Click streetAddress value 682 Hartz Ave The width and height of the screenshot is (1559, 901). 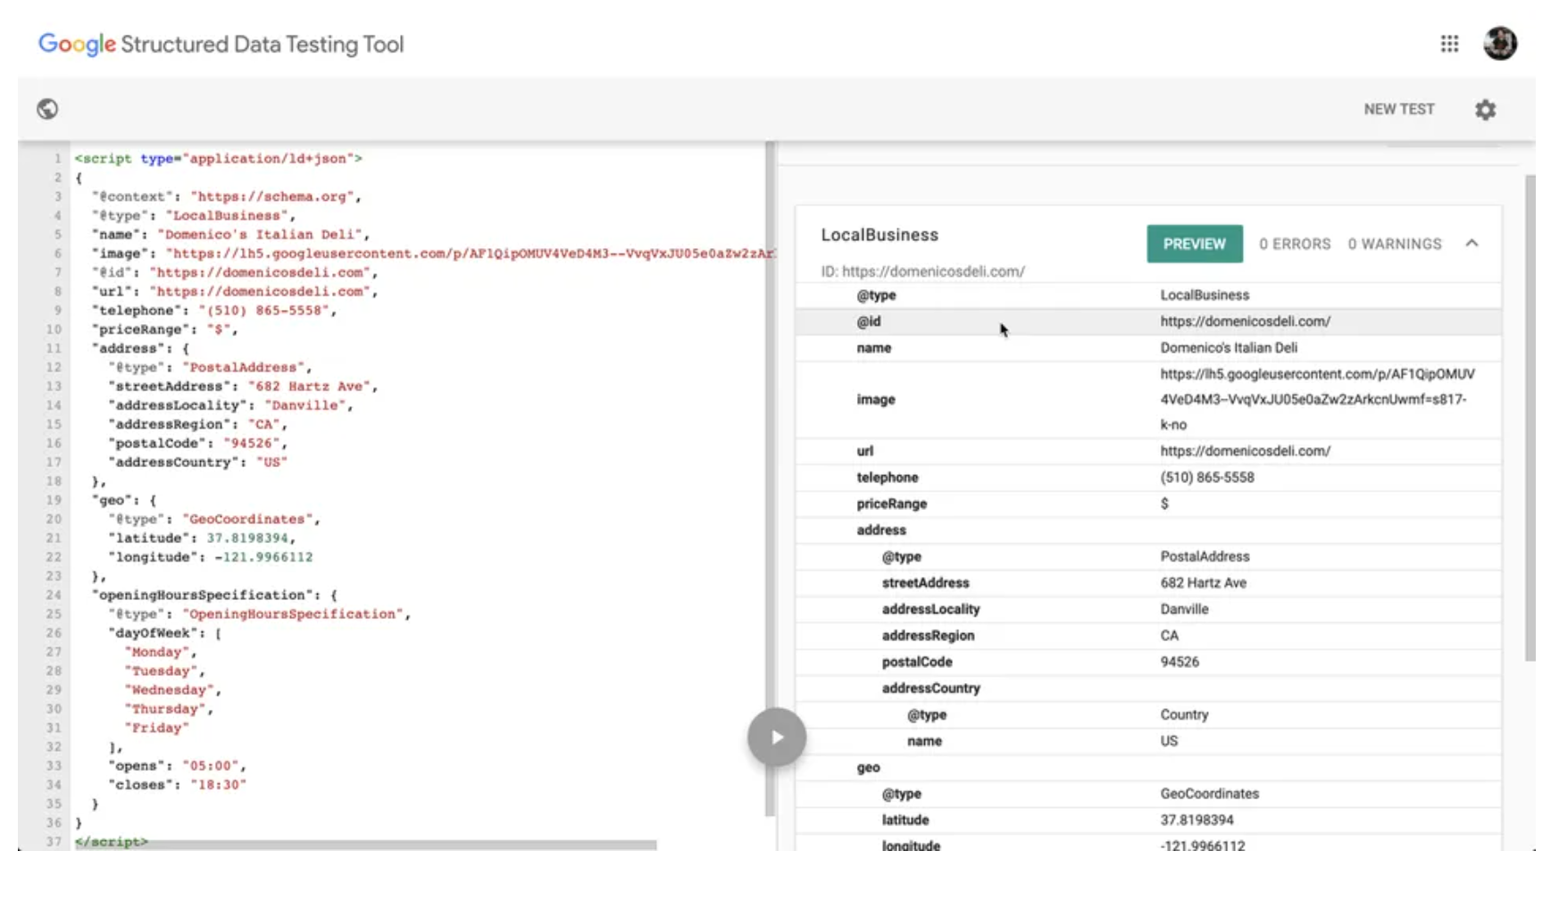pos(1203,583)
